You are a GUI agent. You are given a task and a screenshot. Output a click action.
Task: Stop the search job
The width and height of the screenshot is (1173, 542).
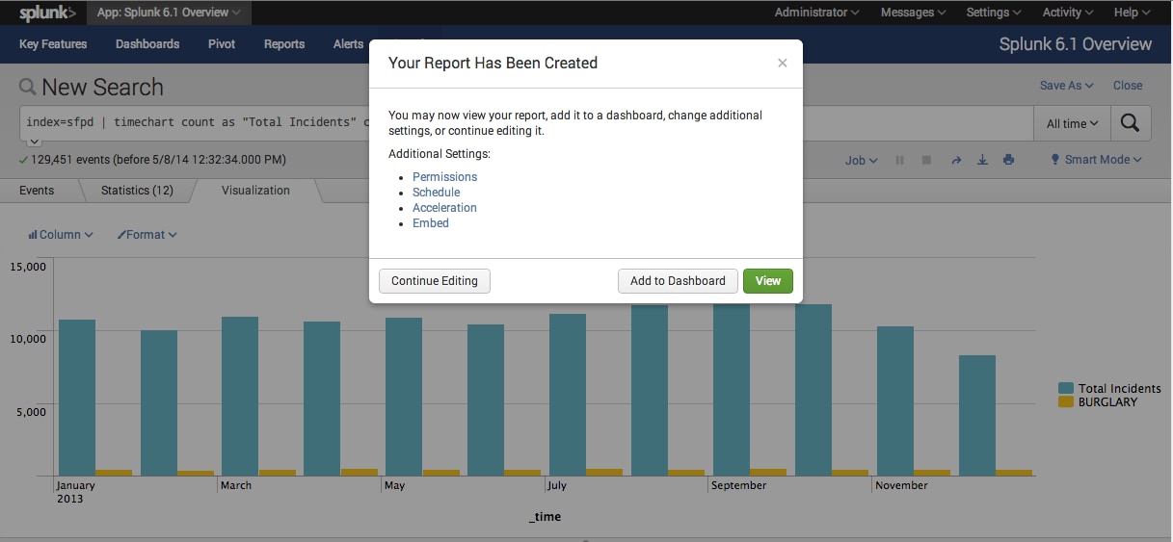(x=927, y=160)
